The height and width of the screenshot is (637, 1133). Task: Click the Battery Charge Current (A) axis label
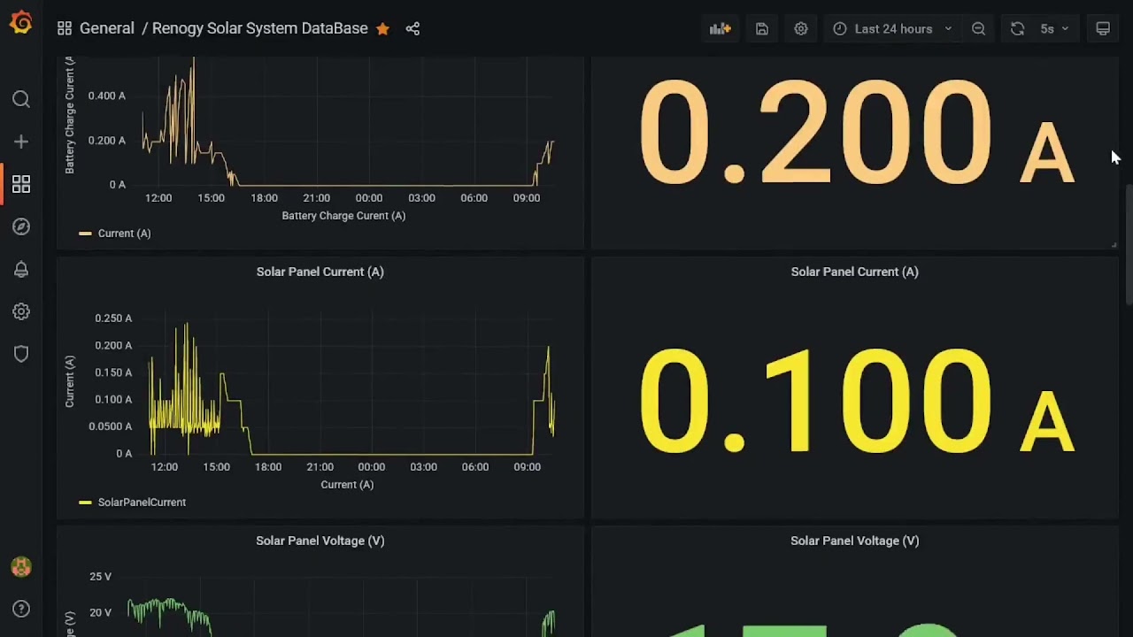pyautogui.click(x=343, y=216)
